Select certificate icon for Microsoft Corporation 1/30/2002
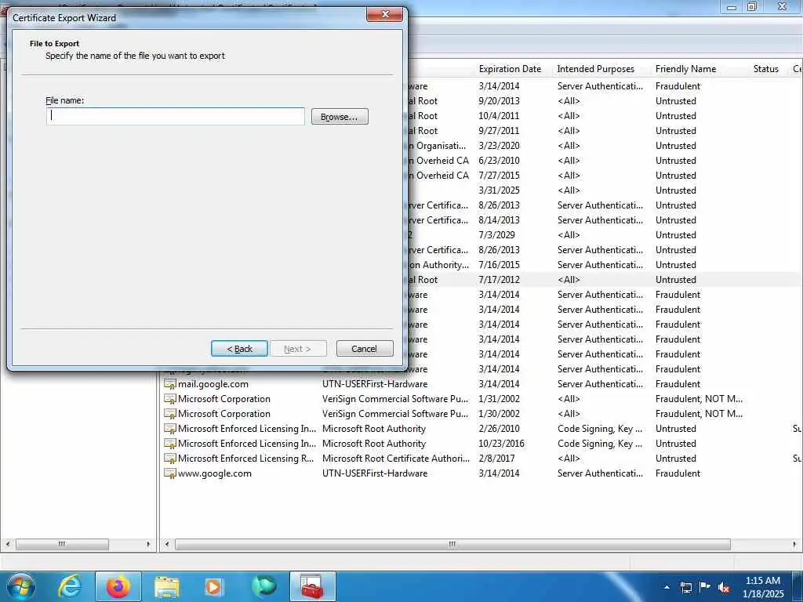The image size is (803, 602). 170,414
